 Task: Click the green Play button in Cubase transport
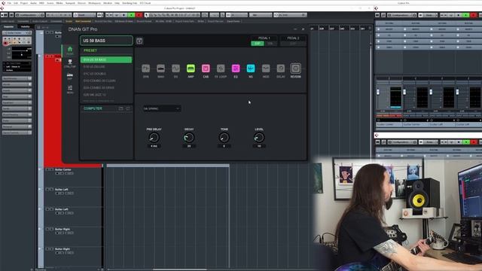pyautogui.click(x=132, y=15)
